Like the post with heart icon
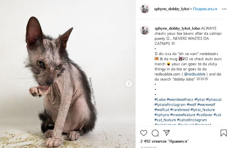Screen dimensions: 228x148 point(144,133)
